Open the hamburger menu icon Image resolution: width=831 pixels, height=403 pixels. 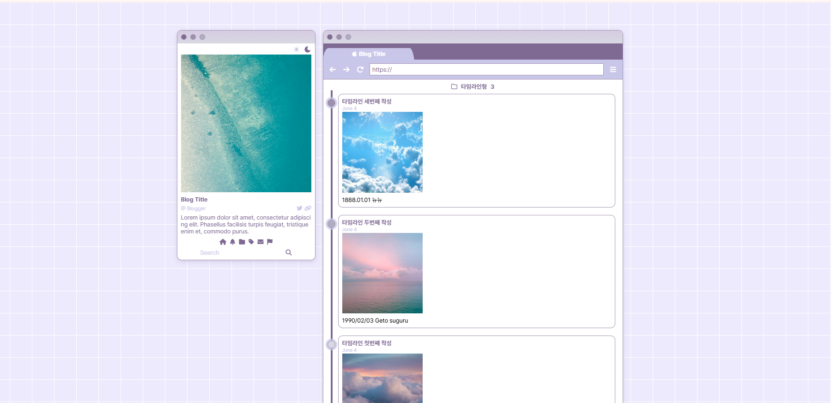[x=613, y=69]
